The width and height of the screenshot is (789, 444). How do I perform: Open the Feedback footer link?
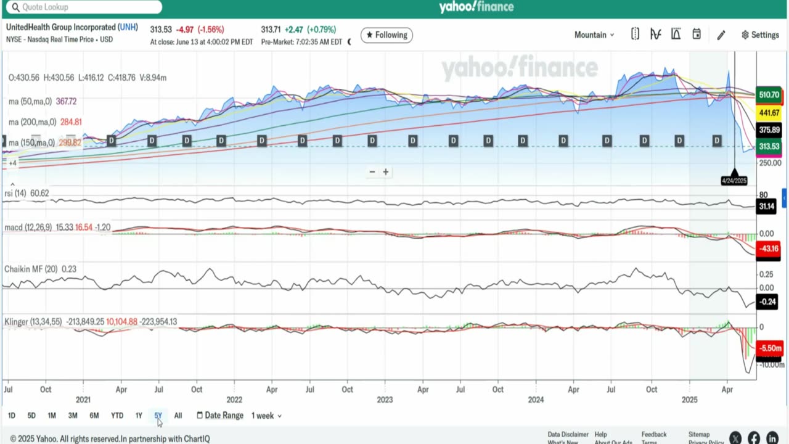[654, 435]
